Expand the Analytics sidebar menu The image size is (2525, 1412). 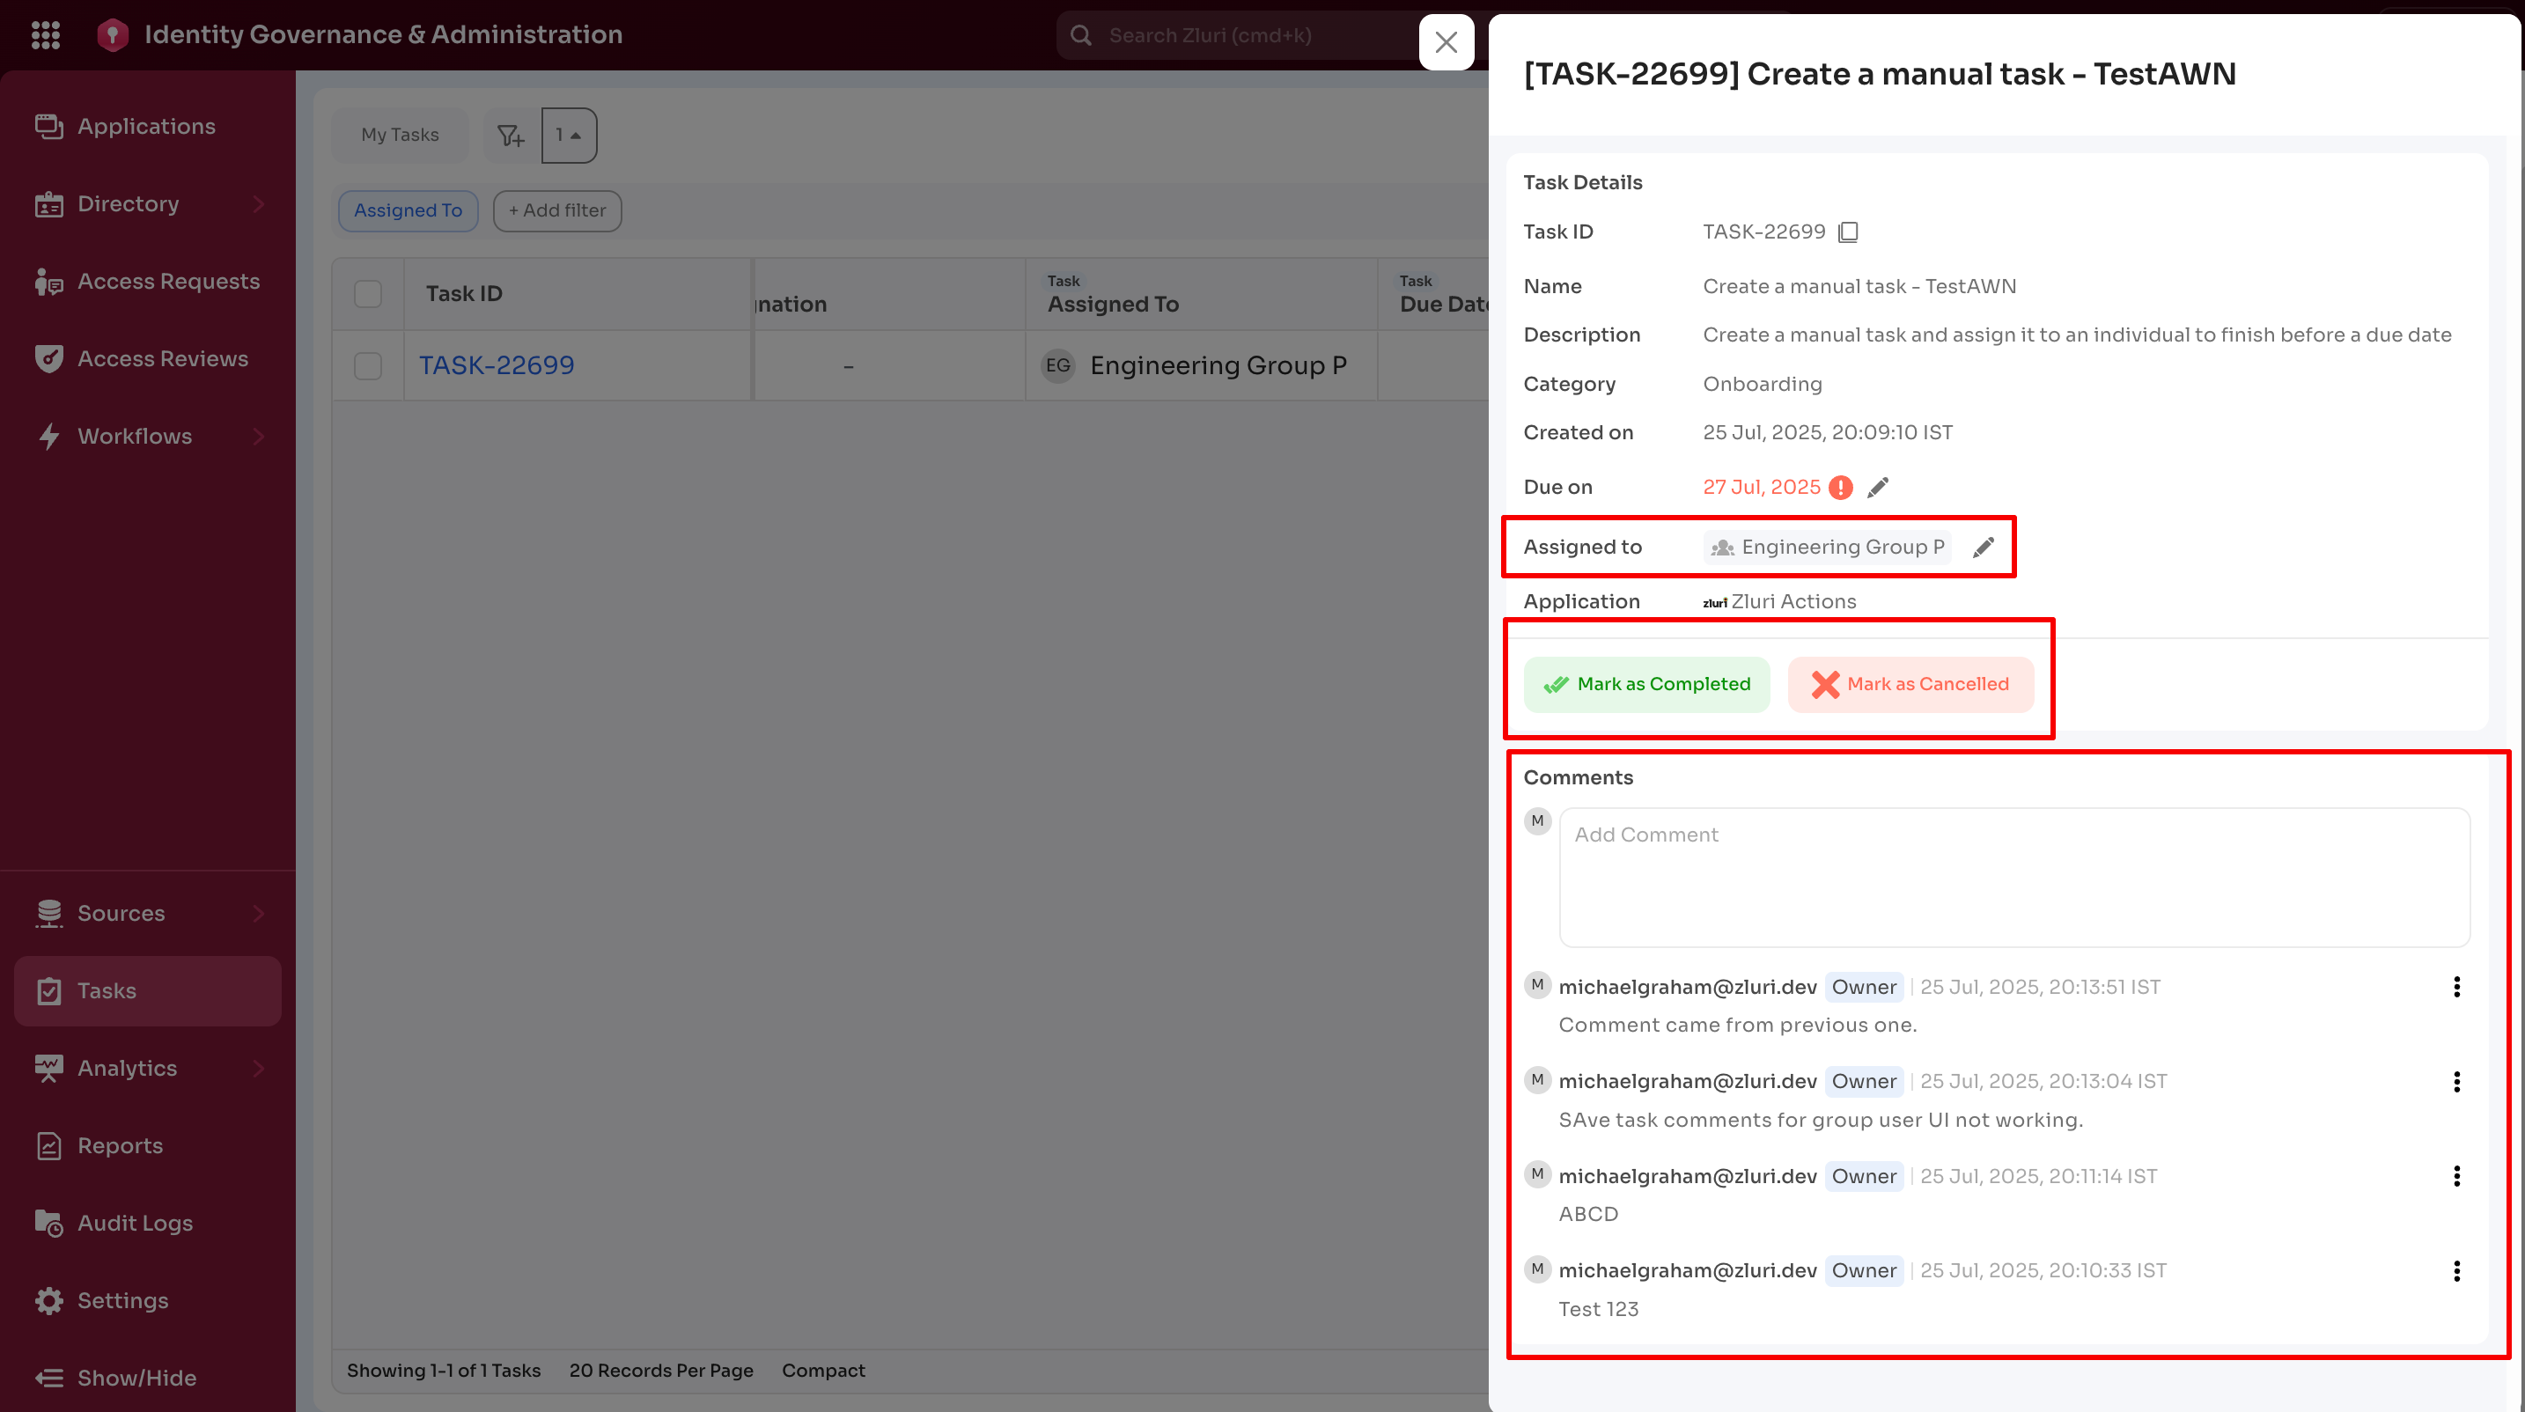(127, 1067)
